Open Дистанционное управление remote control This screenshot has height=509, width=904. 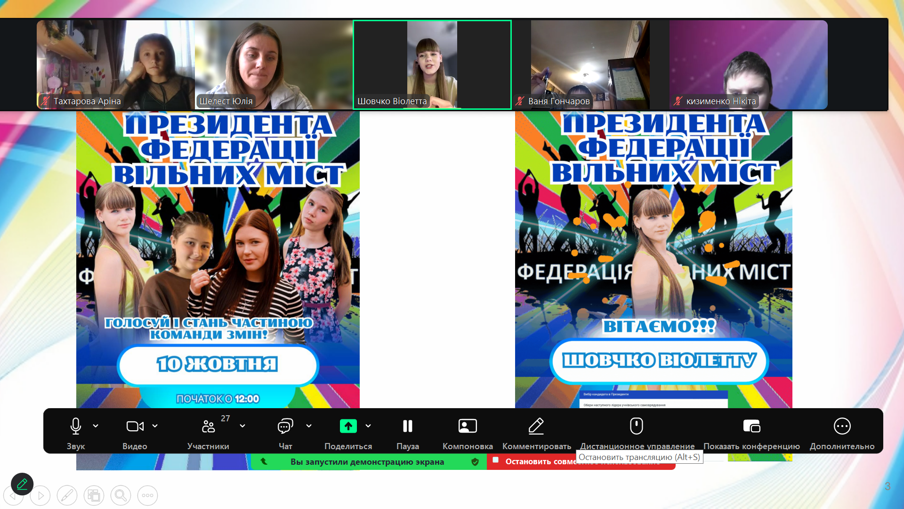coord(637,427)
